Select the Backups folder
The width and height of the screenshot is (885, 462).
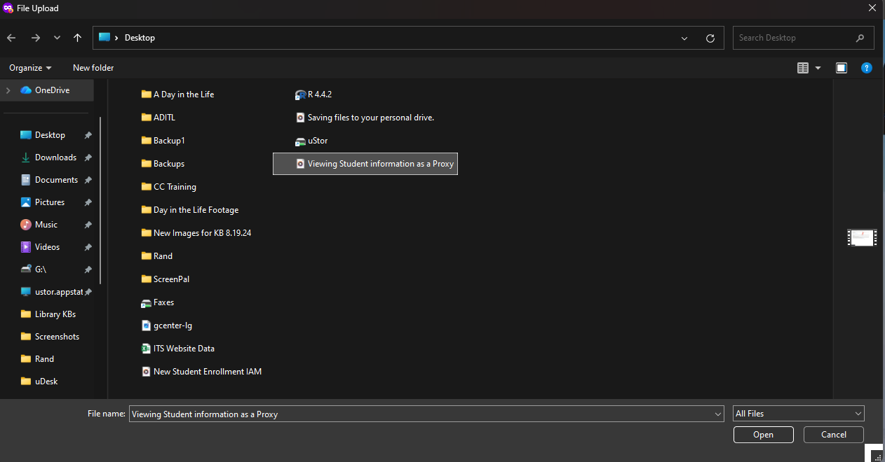pyautogui.click(x=163, y=164)
